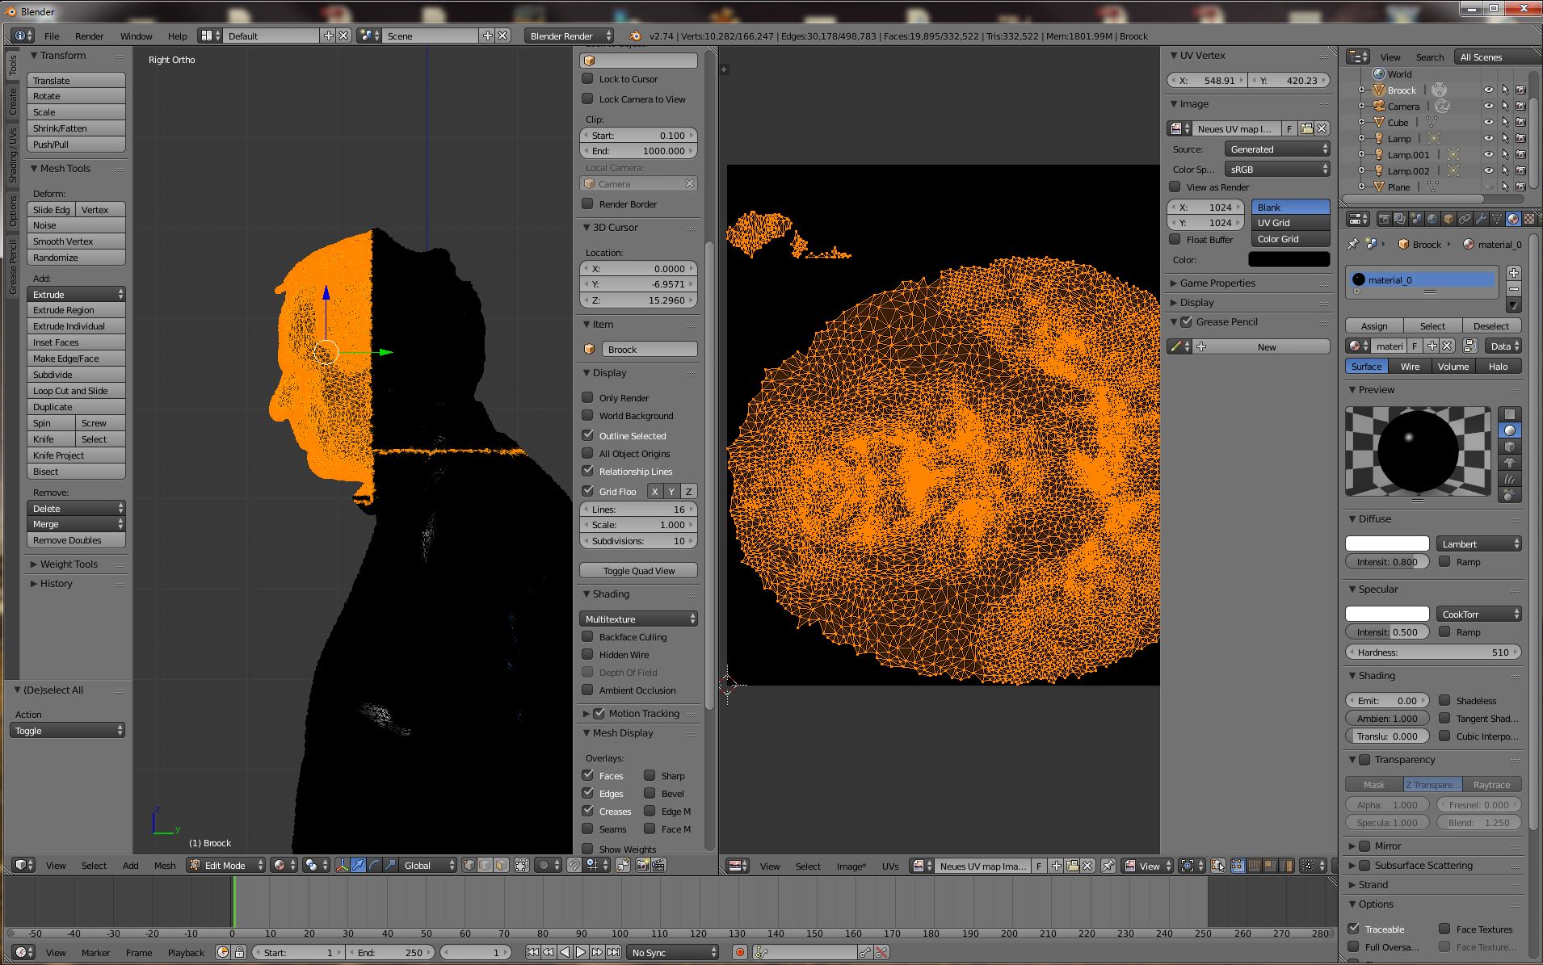Expand the Game Properties panel
1543x965 pixels.
tap(1217, 283)
